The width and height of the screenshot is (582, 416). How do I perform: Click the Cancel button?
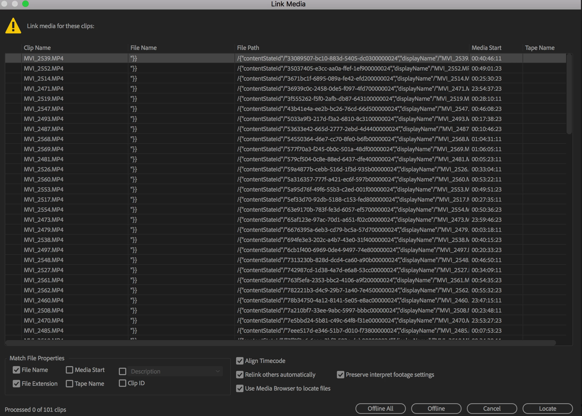click(x=492, y=409)
